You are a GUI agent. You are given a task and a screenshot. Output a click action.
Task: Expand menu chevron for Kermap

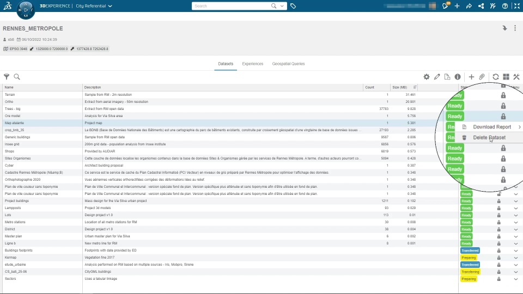[x=516, y=258]
